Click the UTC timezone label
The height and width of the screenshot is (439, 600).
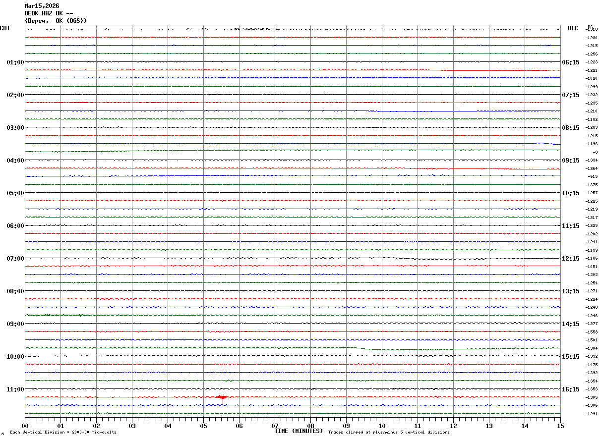point(573,28)
